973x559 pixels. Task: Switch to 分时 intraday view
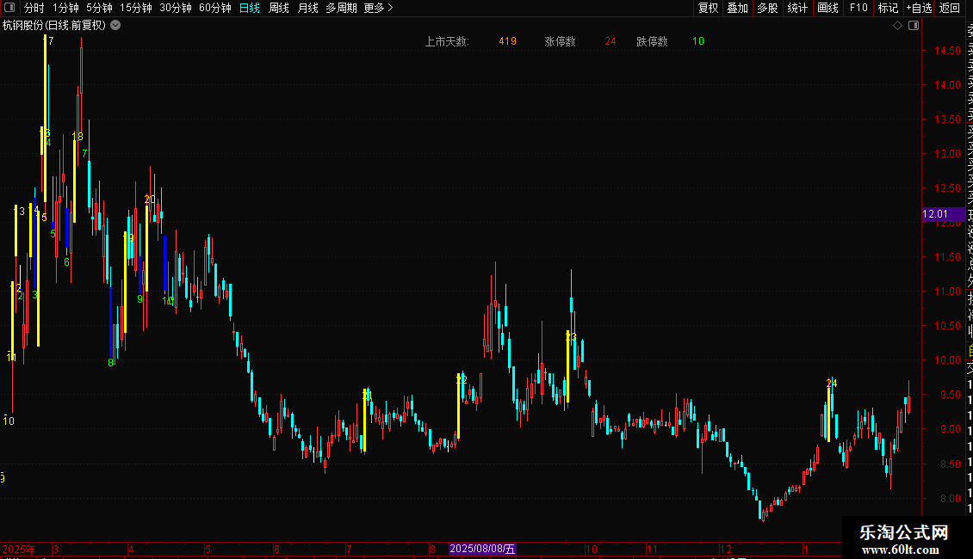coord(34,8)
